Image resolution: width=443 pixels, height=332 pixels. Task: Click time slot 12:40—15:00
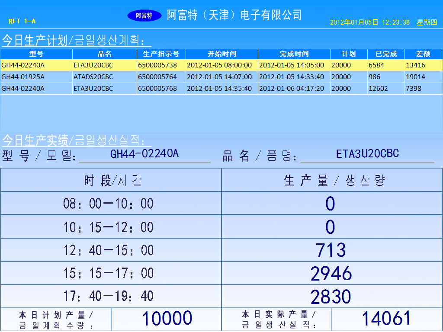click(111, 250)
